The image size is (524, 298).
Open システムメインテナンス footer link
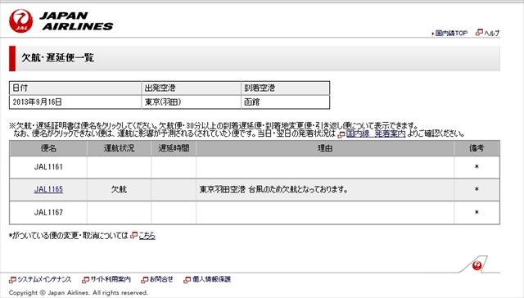[x=44, y=279]
